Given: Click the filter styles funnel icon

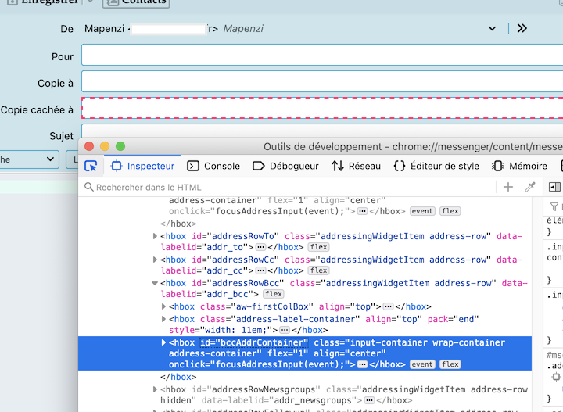Looking at the screenshot, I should tap(554, 206).
